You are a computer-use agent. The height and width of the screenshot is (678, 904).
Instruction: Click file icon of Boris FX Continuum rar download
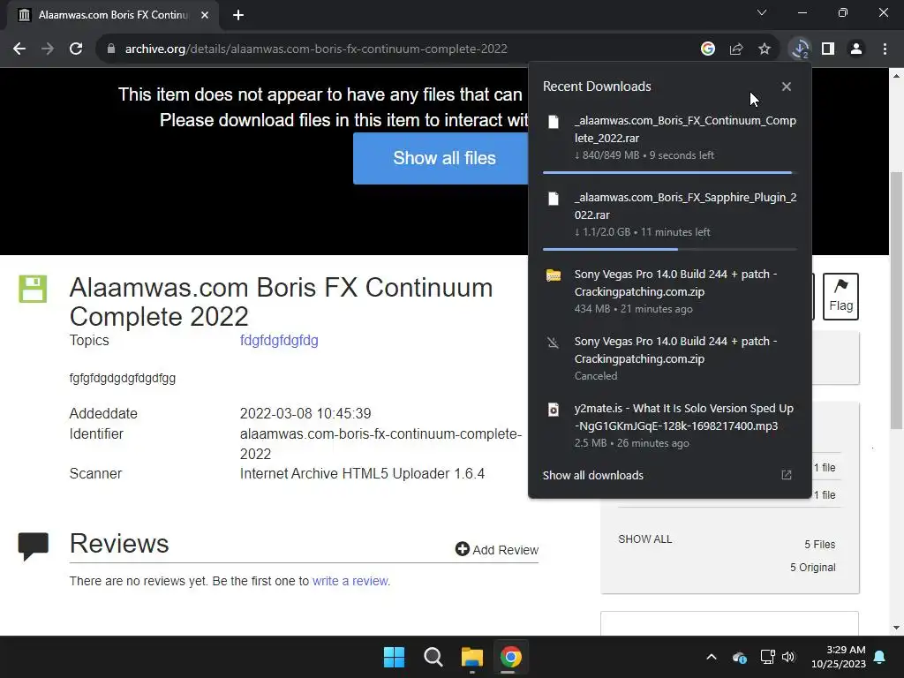[x=553, y=122]
